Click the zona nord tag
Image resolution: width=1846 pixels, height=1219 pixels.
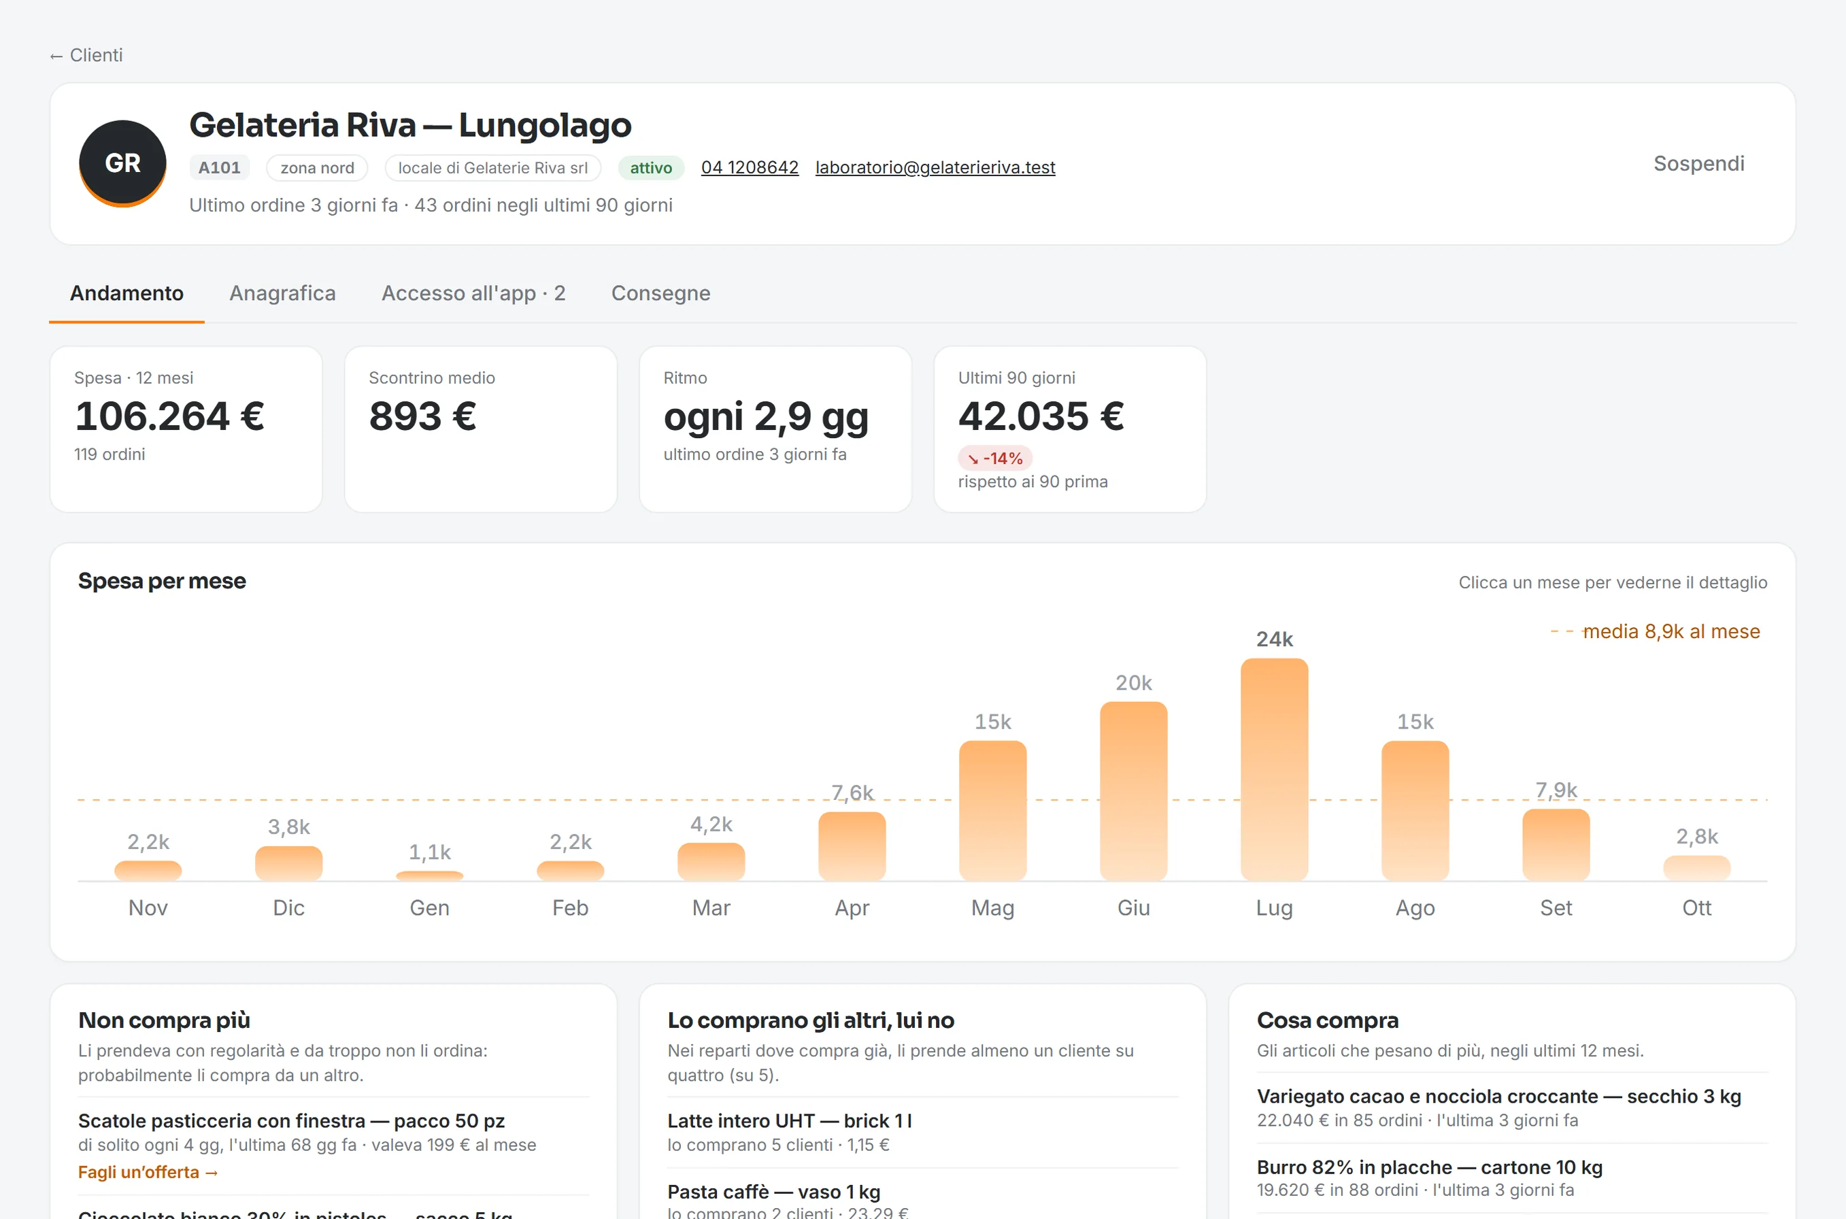pos(317,168)
